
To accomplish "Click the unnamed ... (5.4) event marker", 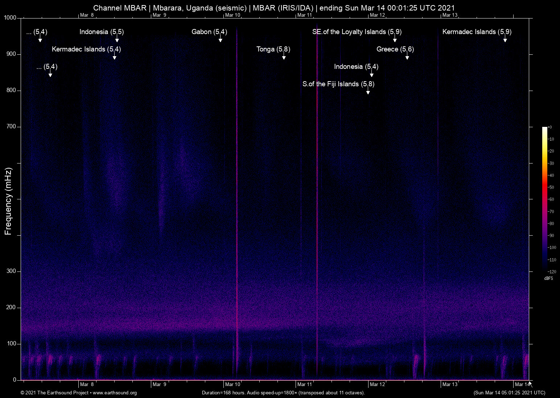I will click(x=40, y=40).
